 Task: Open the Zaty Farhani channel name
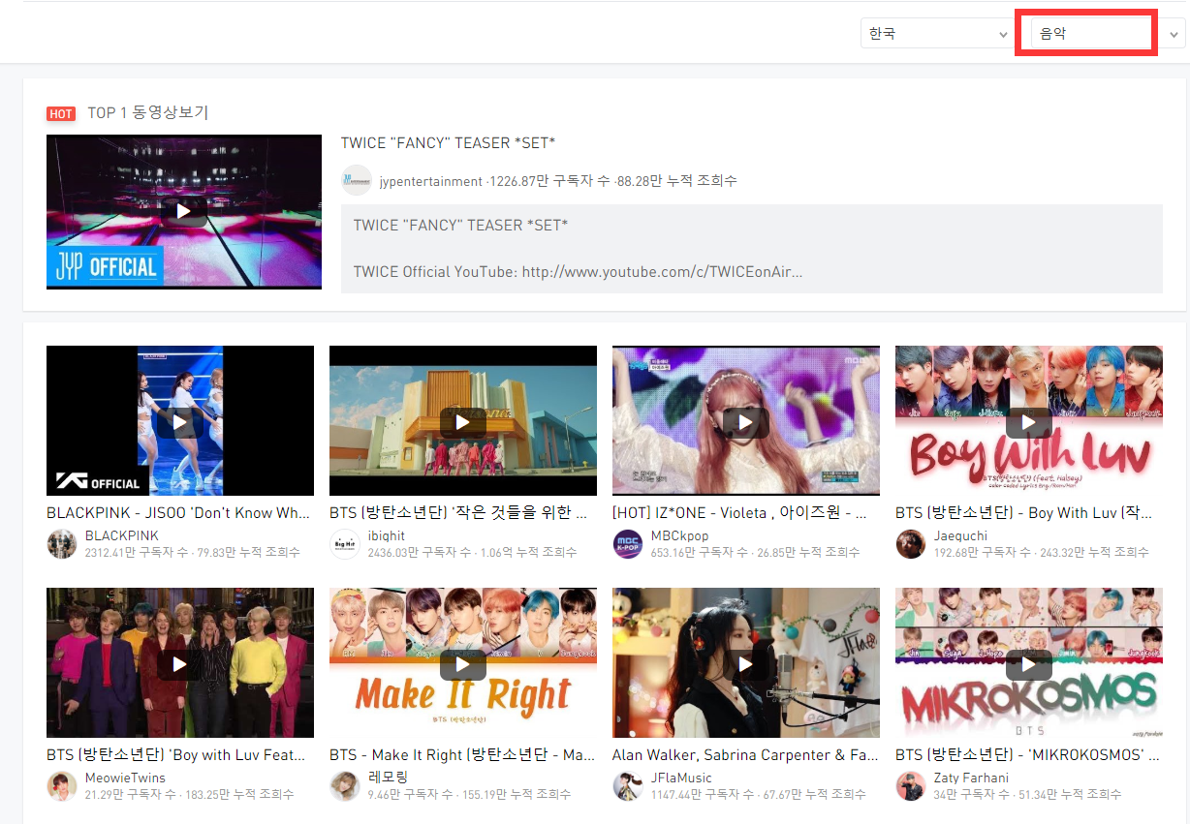point(971,778)
